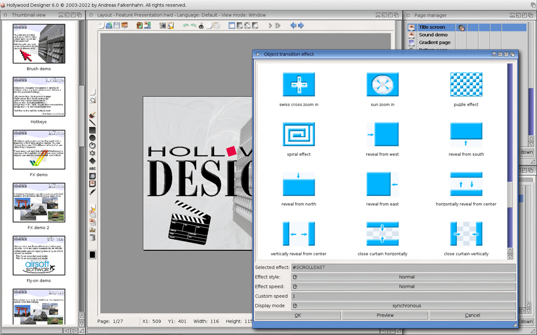
Task: Select the spiral effect icon
Action: pyautogui.click(x=298, y=134)
